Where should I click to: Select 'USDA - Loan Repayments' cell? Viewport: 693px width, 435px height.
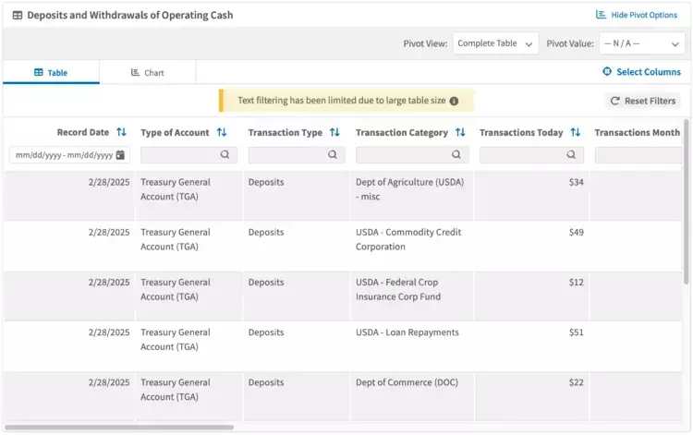(x=412, y=345)
